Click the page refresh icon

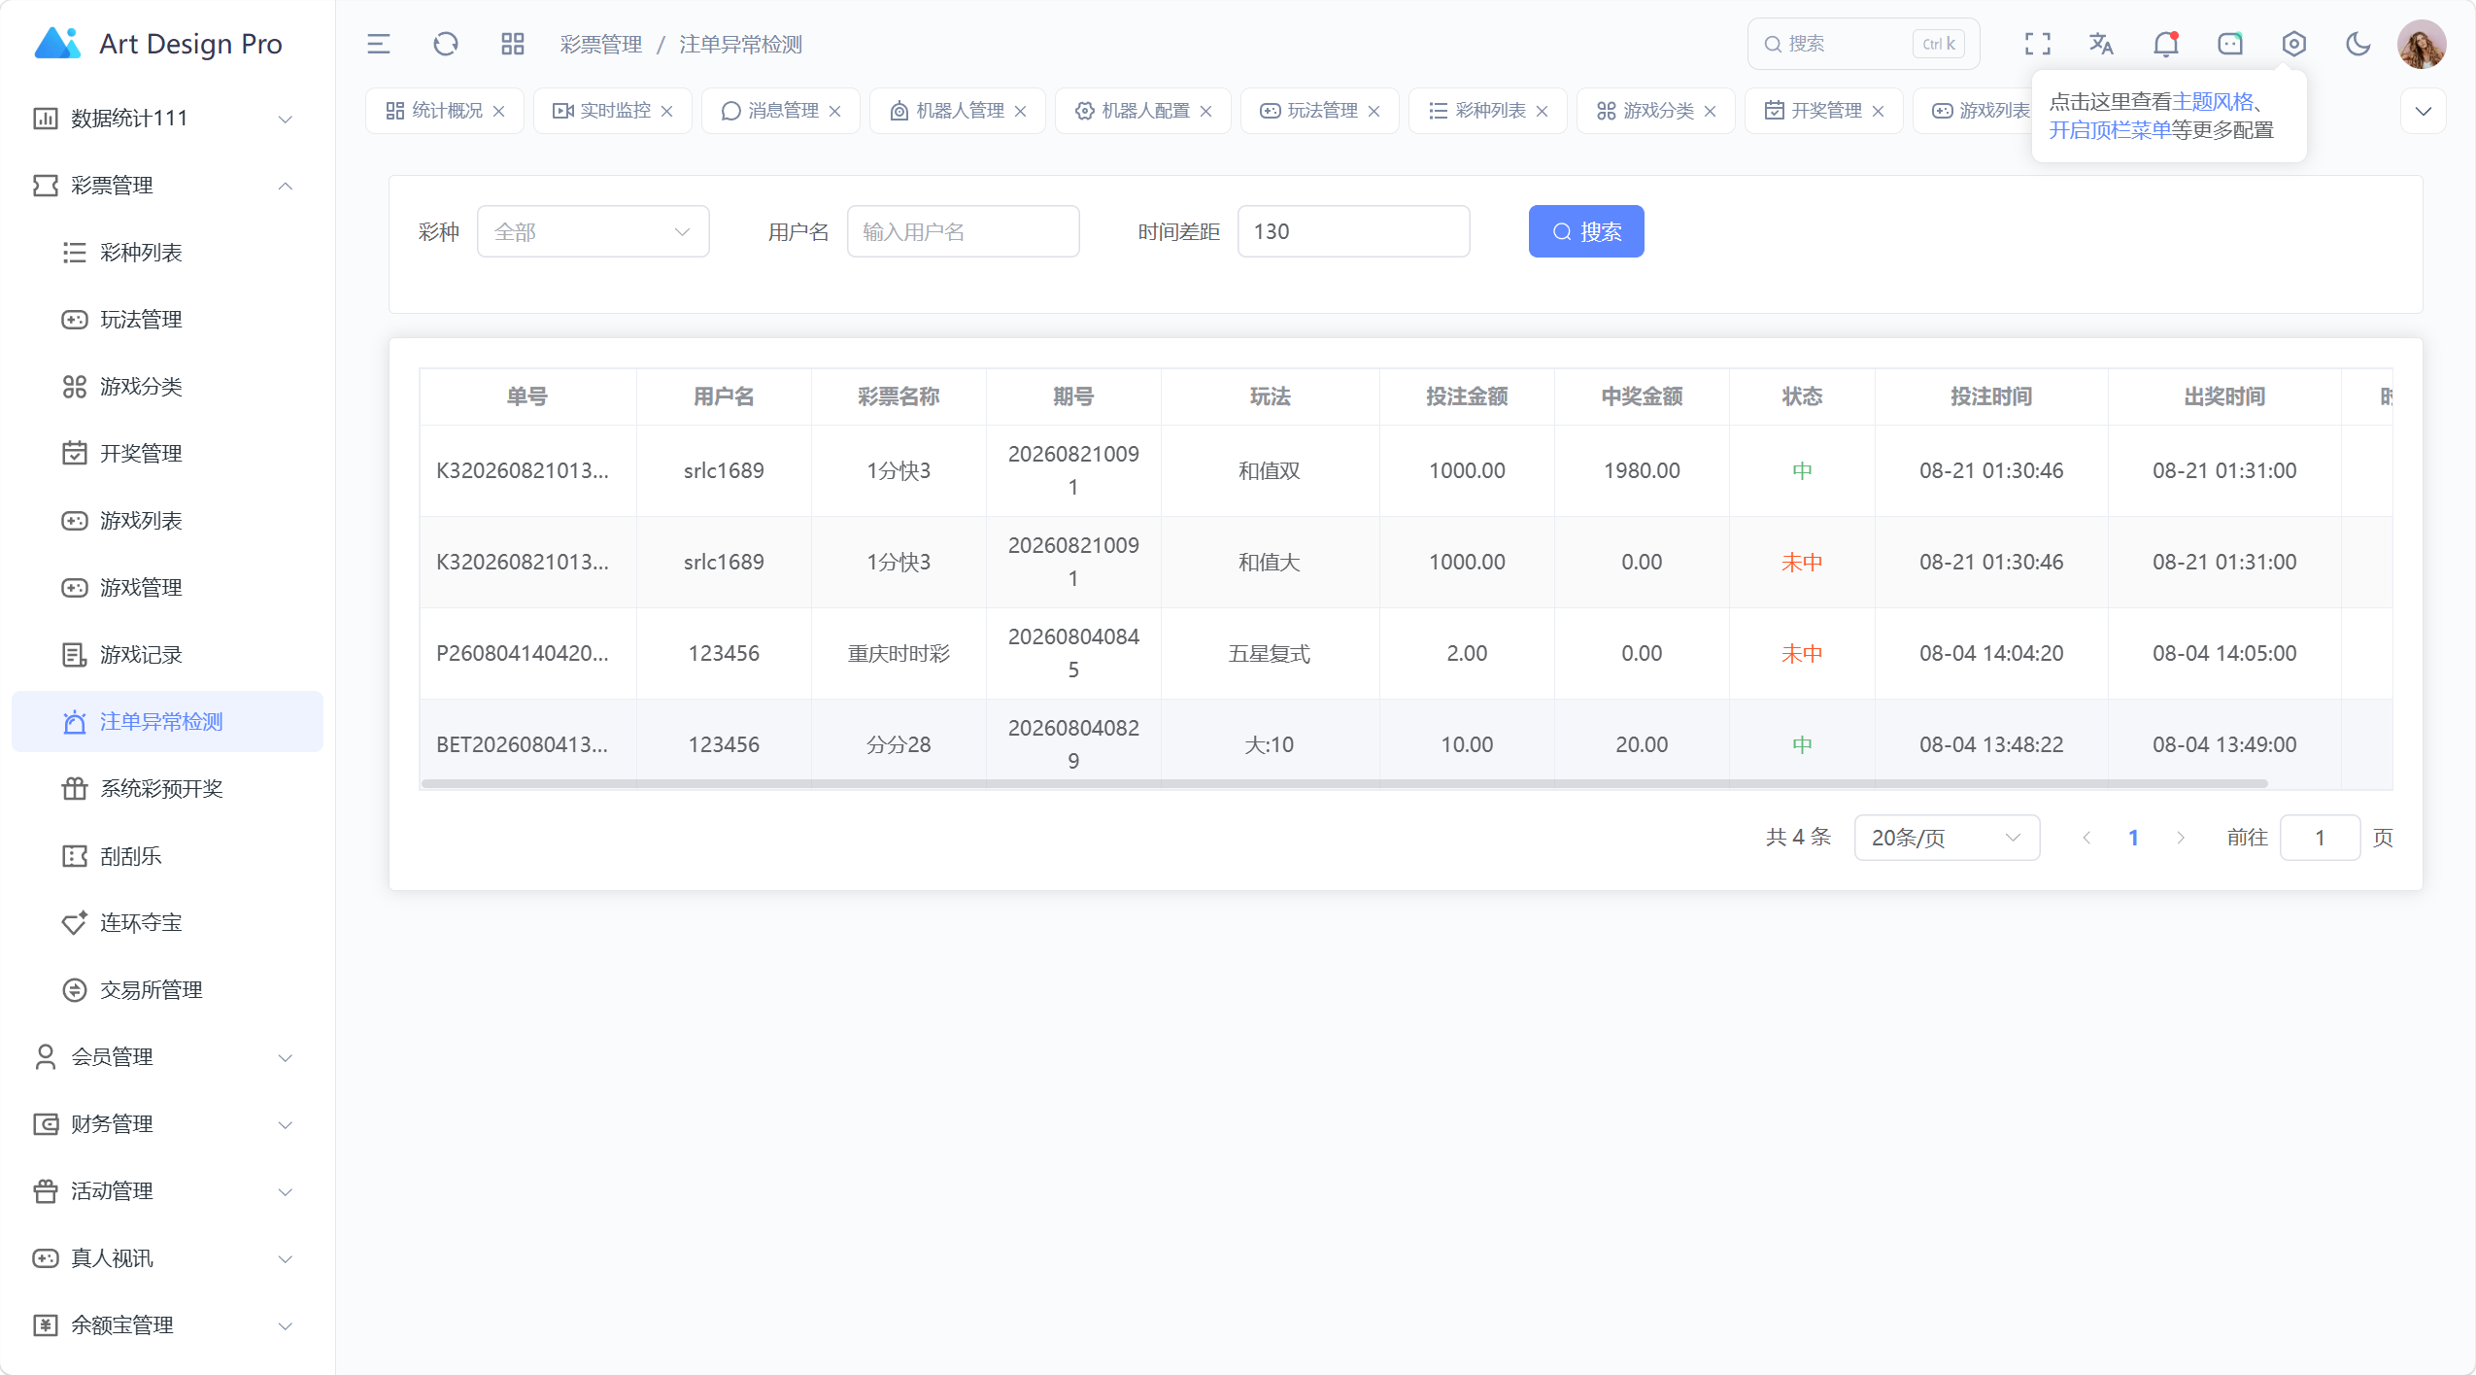[446, 44]
